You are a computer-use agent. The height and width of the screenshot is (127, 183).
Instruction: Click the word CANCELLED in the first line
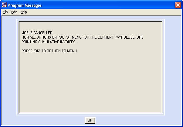click(43, 33)
